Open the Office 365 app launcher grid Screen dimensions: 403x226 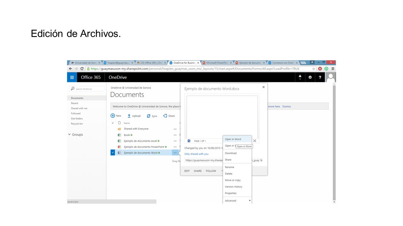[x=72, y=77]
